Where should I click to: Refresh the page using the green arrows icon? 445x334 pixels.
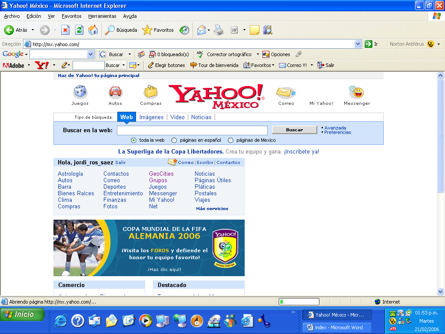click(79, 30)
